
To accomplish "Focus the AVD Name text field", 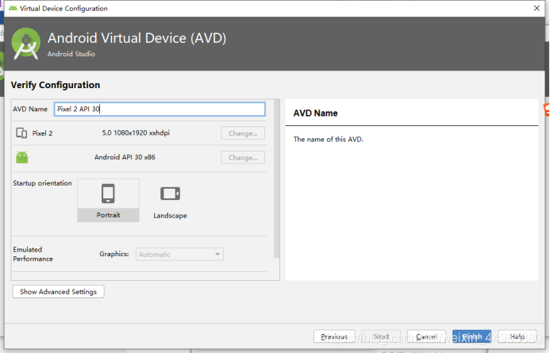I will [159, 109].
